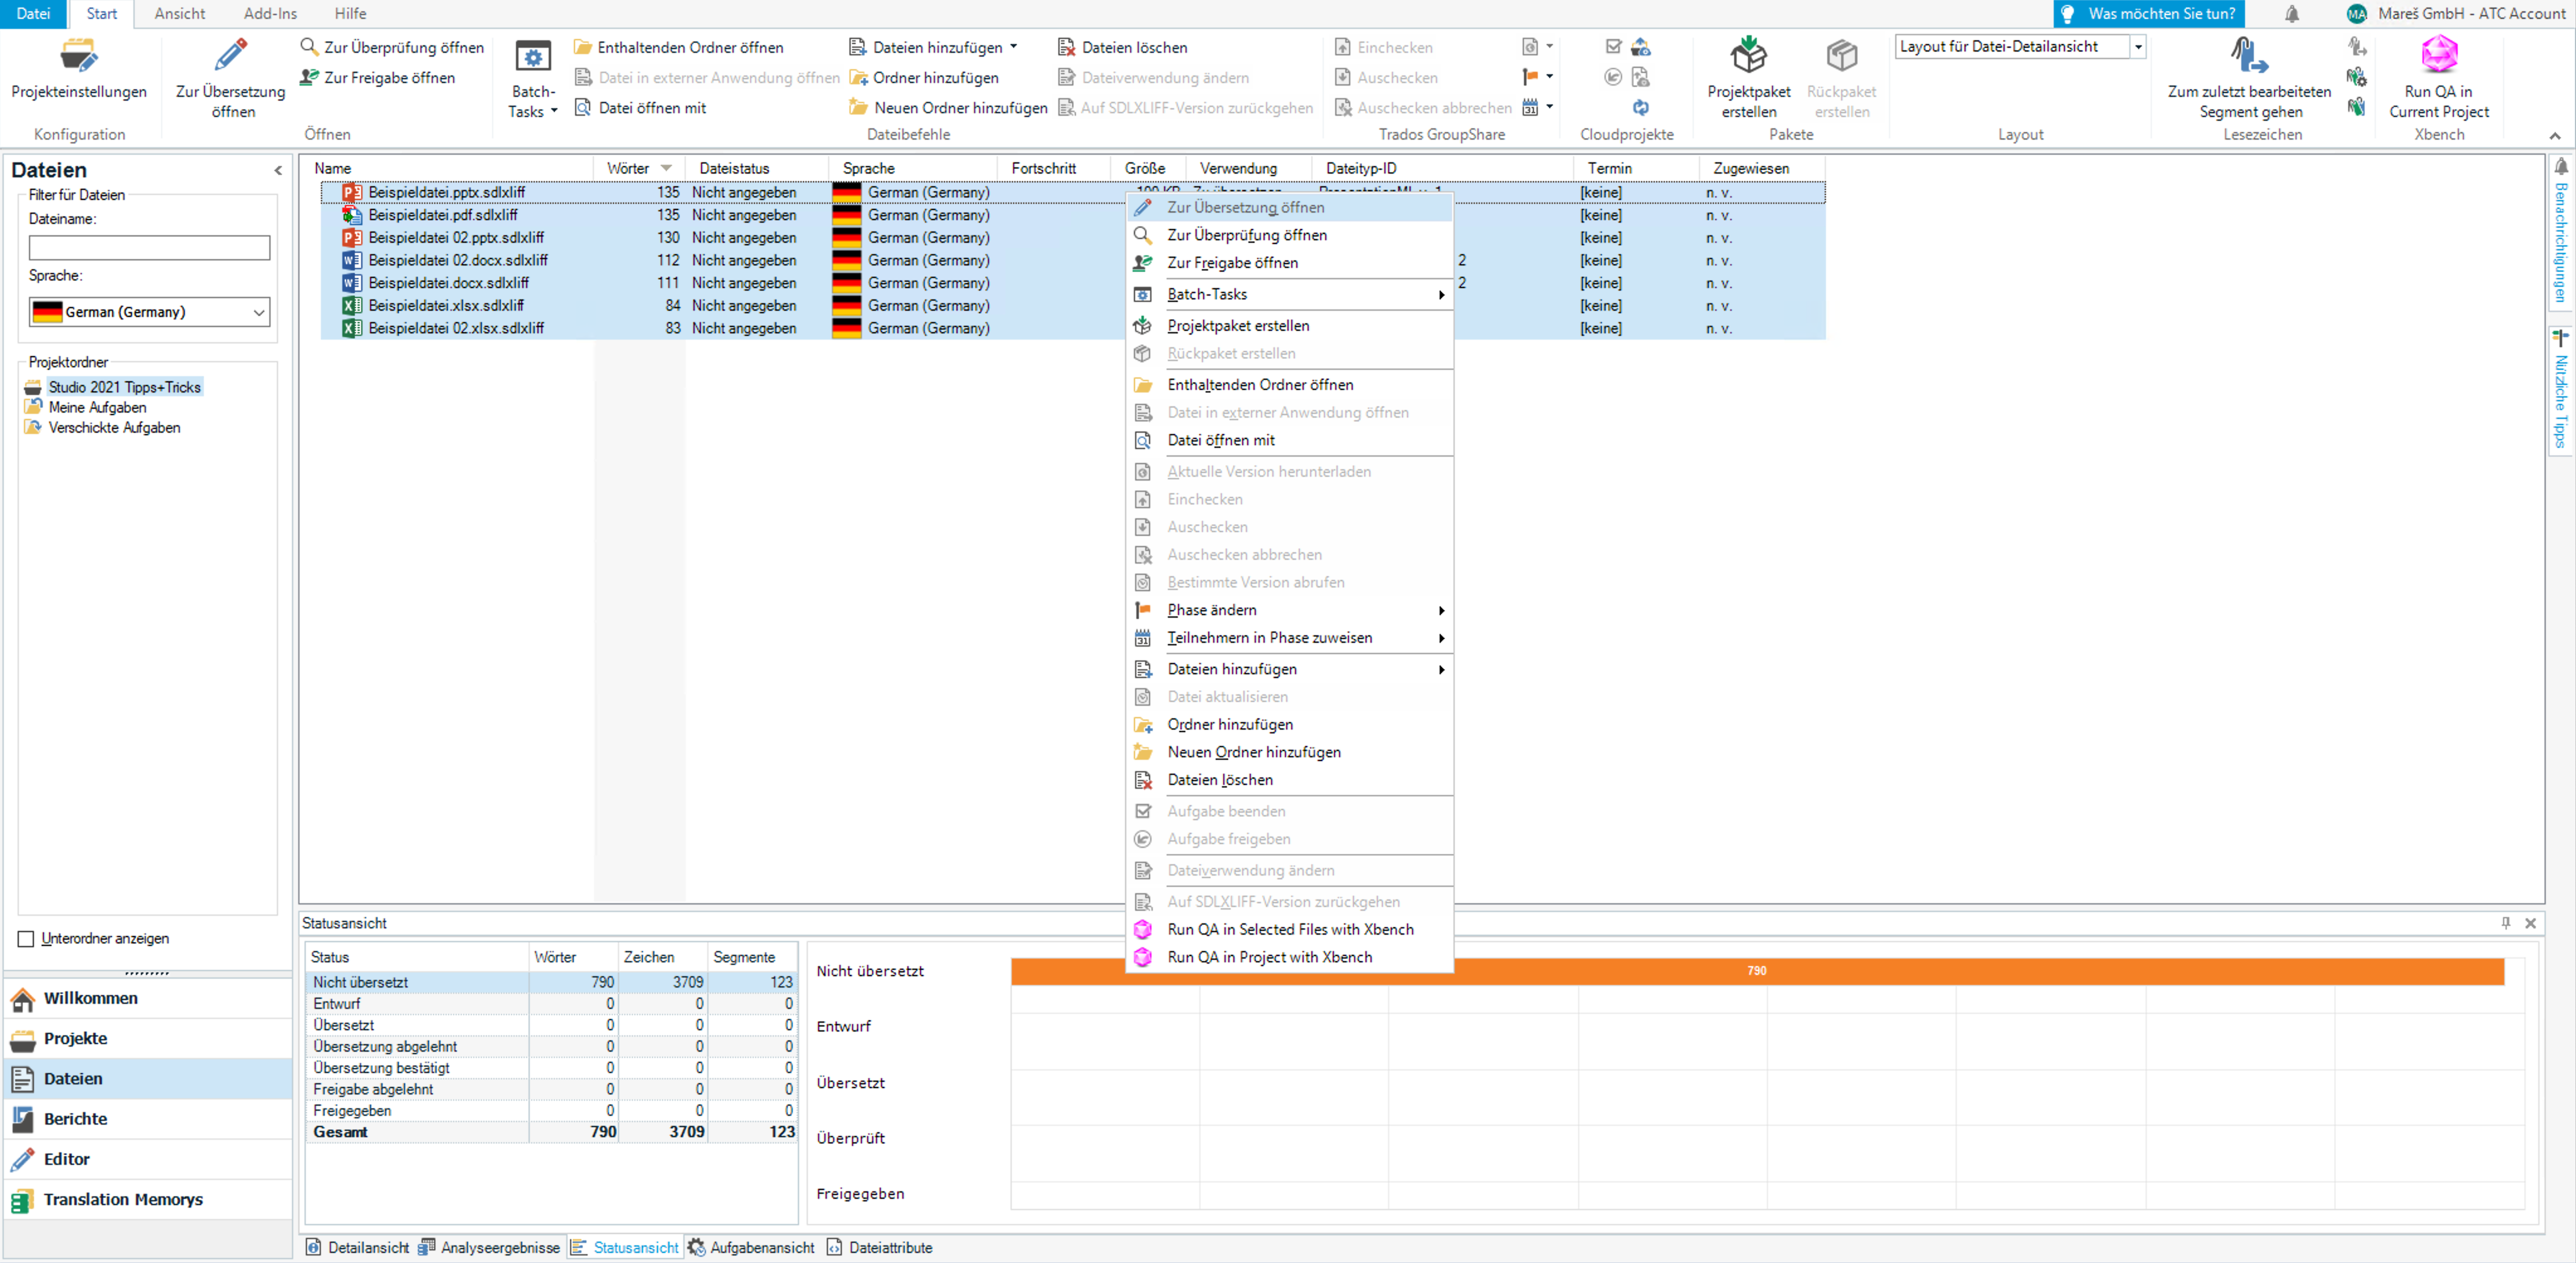Viewport: 2576px width, 1263px height.
Task: Open the Projekte view
Action: [148, 1038]
